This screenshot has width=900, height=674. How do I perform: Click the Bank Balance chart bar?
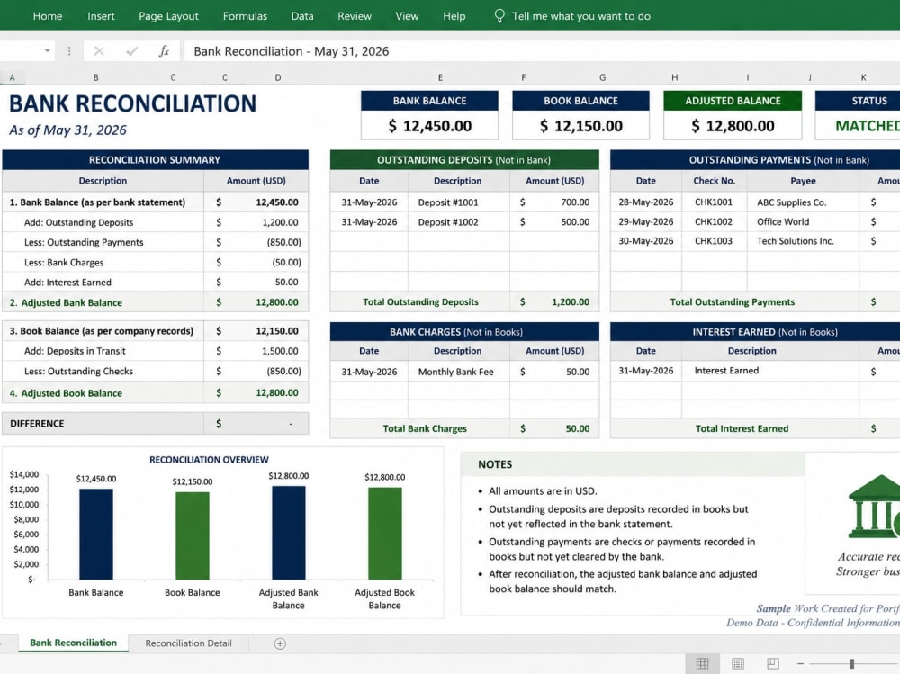pos(96,534)
